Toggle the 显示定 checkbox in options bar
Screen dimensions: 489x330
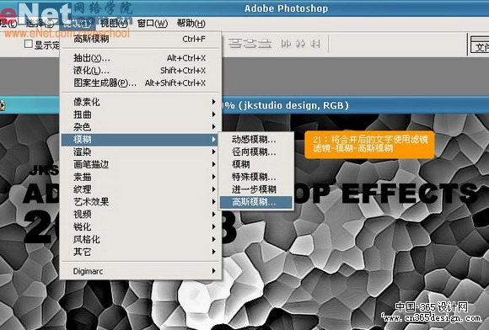tap(29, 44)
